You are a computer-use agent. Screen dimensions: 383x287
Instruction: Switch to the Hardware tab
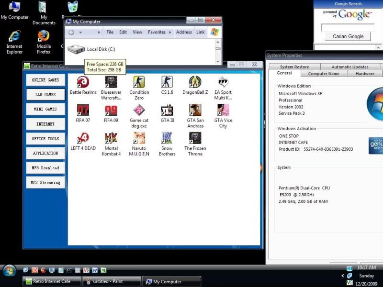[365, 74]
